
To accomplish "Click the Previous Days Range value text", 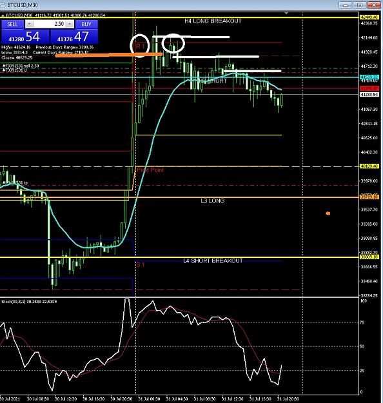I will point(64,47).
